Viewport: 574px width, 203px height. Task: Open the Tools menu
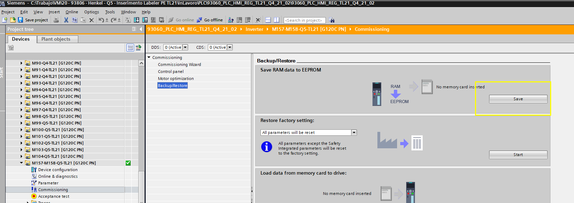click(x=110, y=12)
